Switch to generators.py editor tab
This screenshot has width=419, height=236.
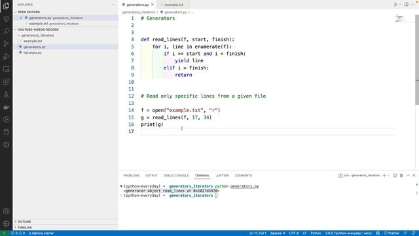coord(137,5)
